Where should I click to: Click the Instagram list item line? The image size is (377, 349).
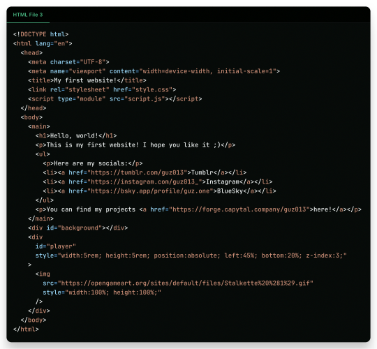[158, 181]
